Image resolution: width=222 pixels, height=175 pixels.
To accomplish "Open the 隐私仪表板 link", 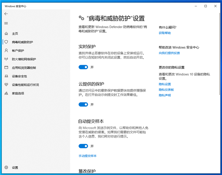I will pos(166,90).
